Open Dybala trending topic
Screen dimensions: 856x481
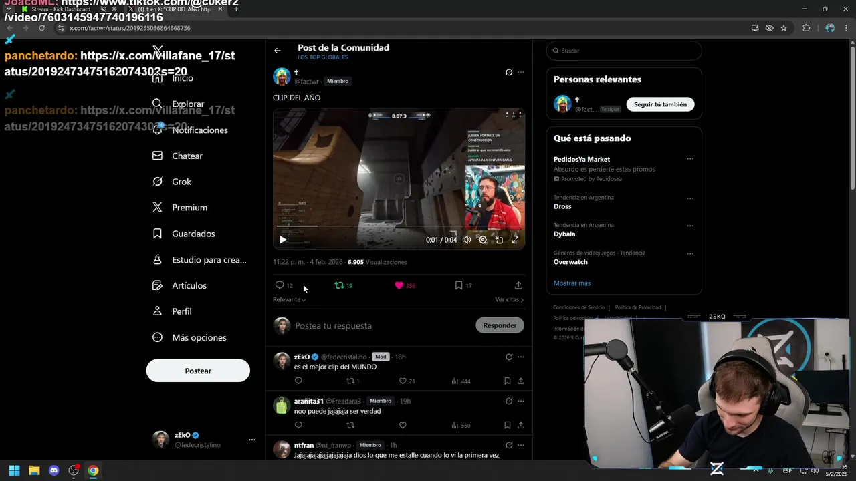[x=564, y=234]
